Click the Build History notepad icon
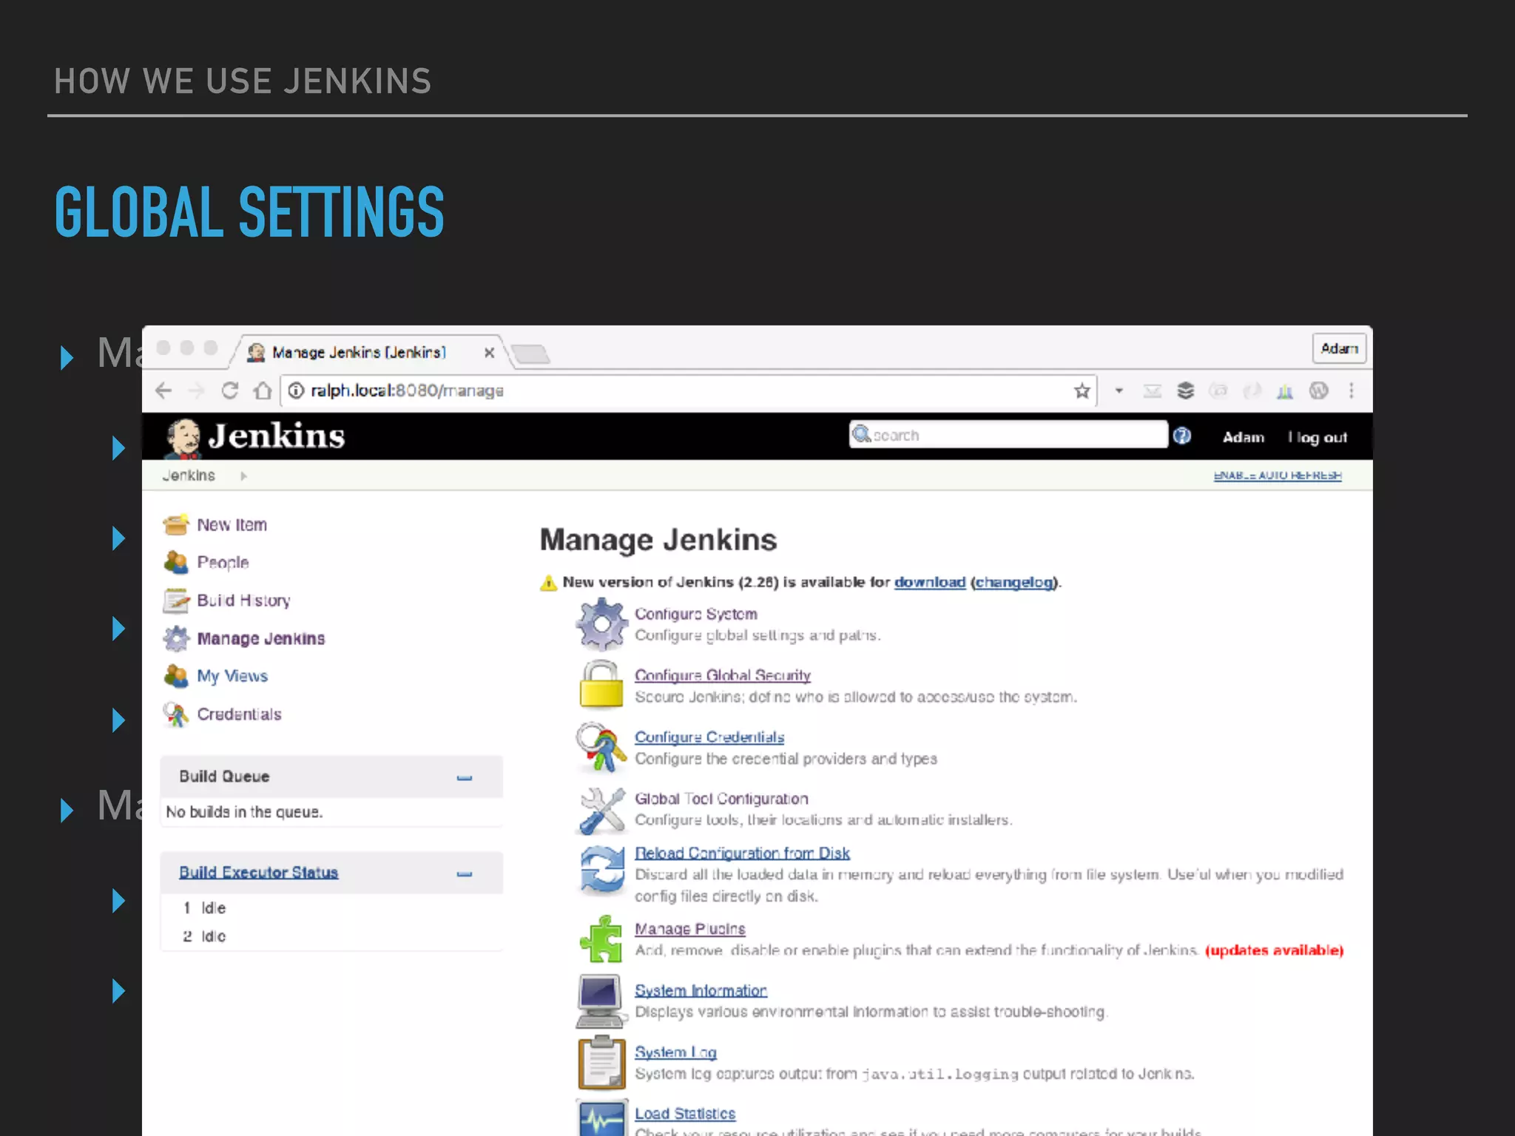This screenshot has width=1515, height=1136. click(x=176, y=601)
